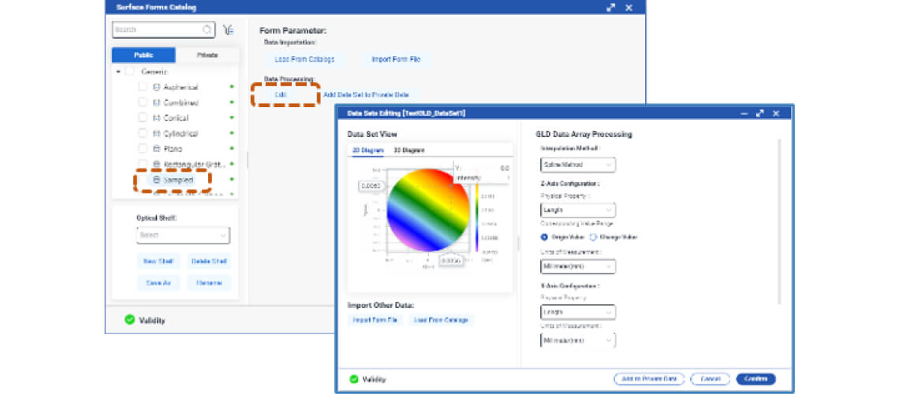Open the Optical Shelf select dropdown
Screen dimensions: 899x394
[182, 235]
